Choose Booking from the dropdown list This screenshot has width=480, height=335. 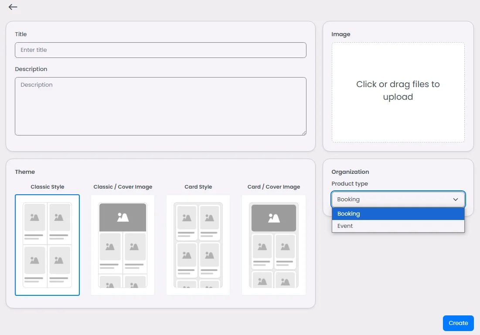[398, 214]
